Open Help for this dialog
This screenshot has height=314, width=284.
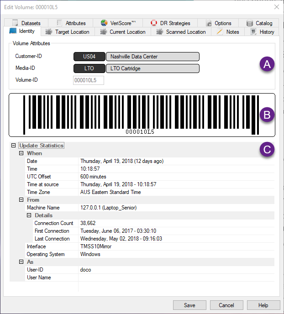263,305
